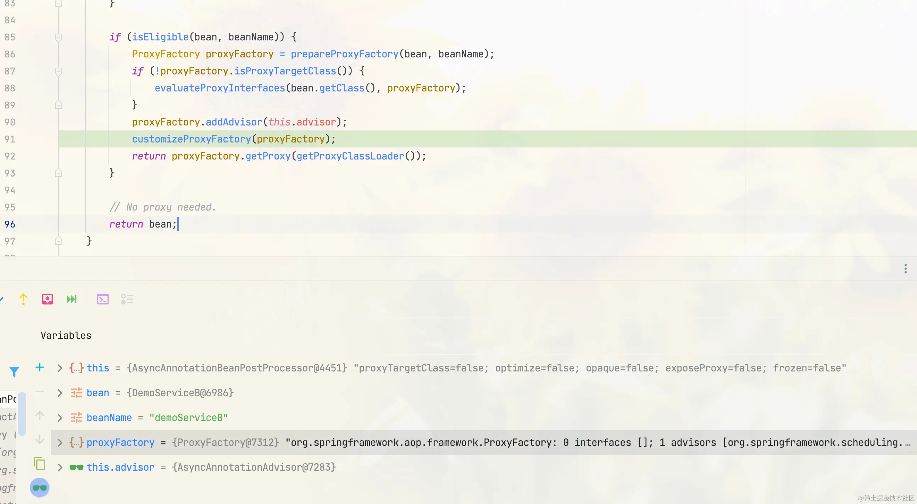The image size is (917, 504).
Task: Expand the this.advisor variable node
Action: (x=60, y=467)
